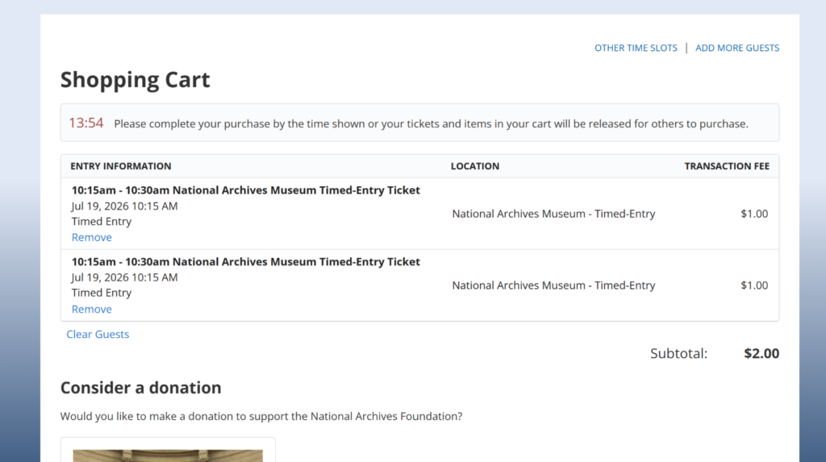Click the second ticket's Timed Entry label
Viewport: 826px width, 462px height.
pos(102,293)
